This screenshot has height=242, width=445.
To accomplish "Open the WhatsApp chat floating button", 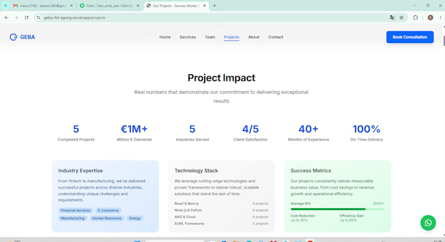I will [428, 222].
